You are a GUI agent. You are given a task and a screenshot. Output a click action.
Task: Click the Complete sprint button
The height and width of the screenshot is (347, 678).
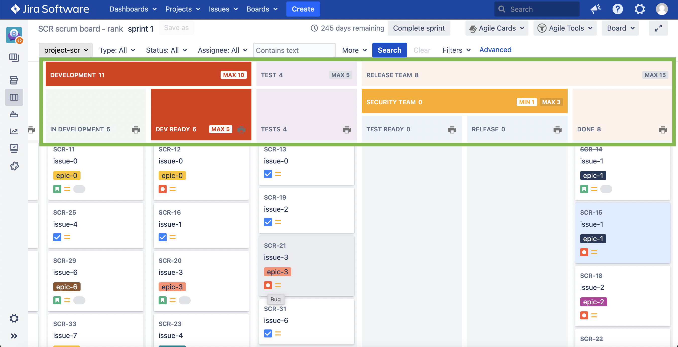[x=419, y=28]
